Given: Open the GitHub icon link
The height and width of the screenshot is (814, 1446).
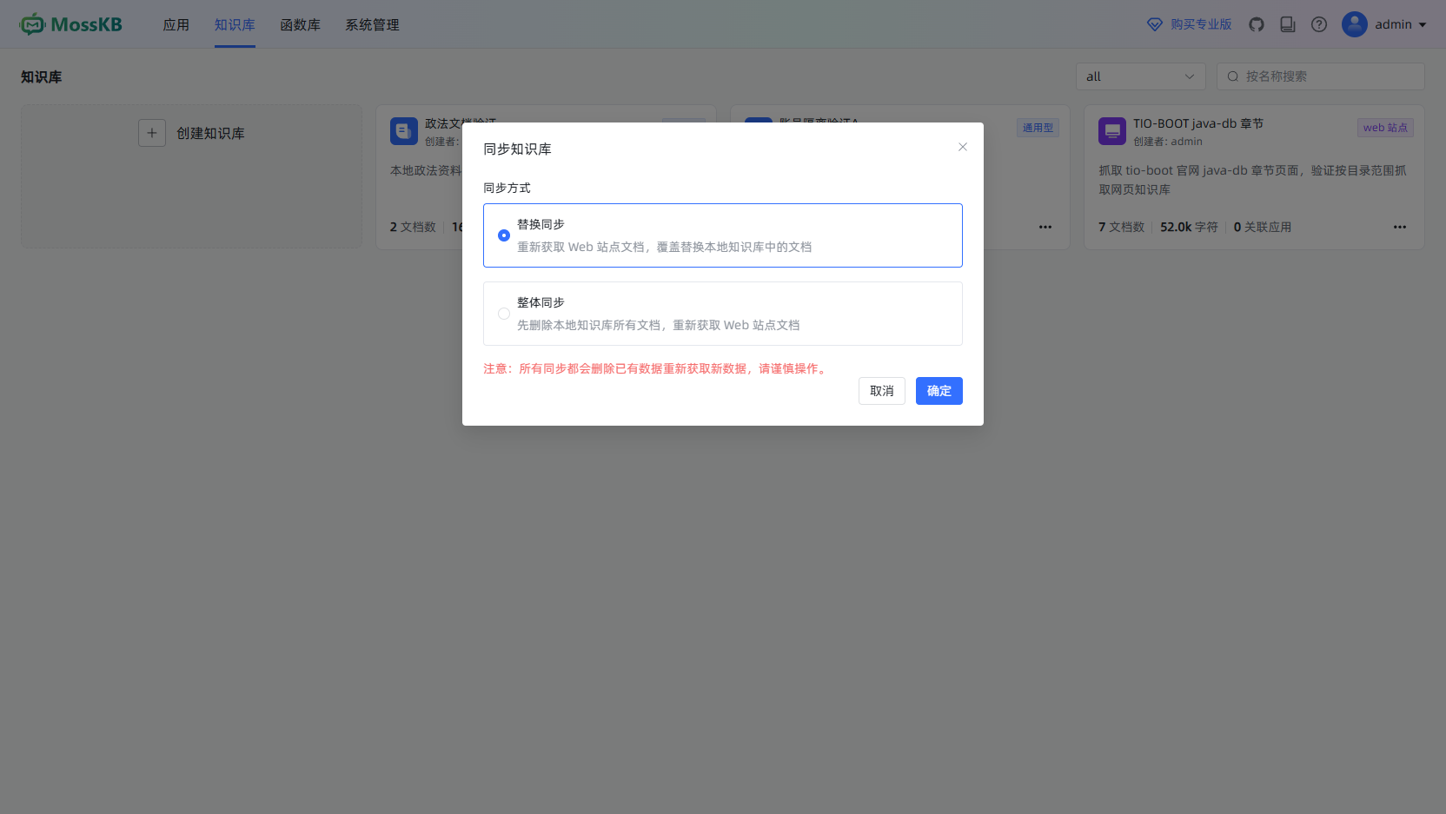Looking at the screenshot, I should click(x=1257, y=24).
